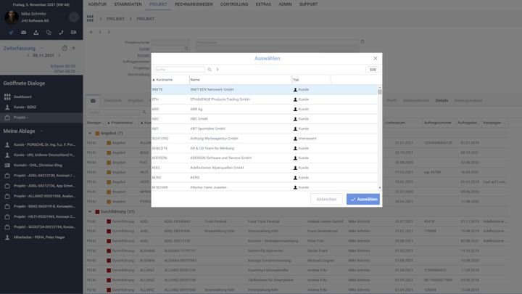Click the rocket icon below the user name

(x=12, y=33)
